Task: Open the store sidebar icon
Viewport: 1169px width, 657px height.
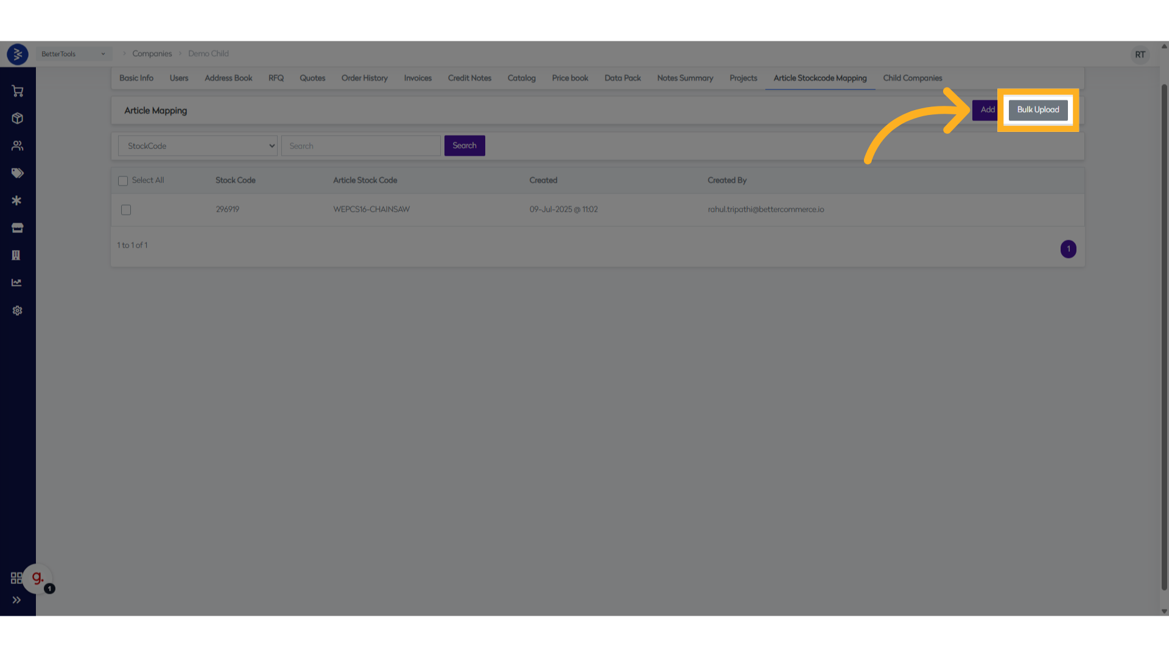Action: tap(17, 228)
